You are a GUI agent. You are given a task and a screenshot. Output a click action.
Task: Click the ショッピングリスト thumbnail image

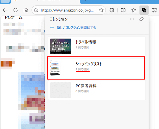click(61, 68)
